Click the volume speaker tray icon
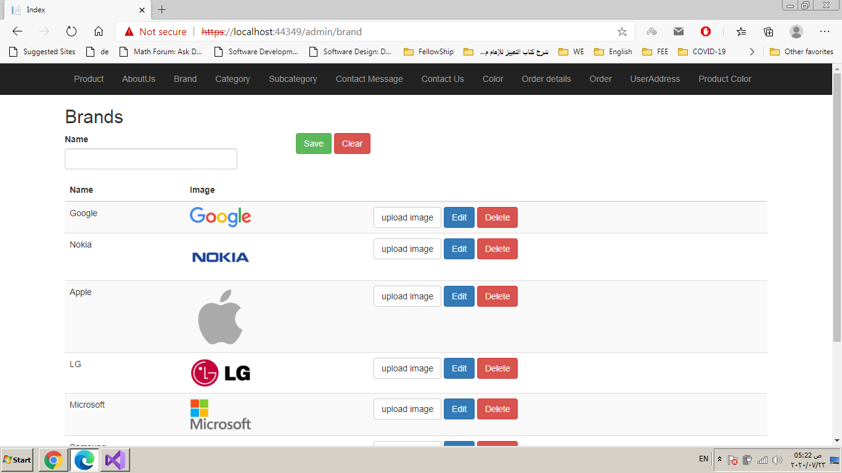This screenshot has width=842, height=473. 777,460
